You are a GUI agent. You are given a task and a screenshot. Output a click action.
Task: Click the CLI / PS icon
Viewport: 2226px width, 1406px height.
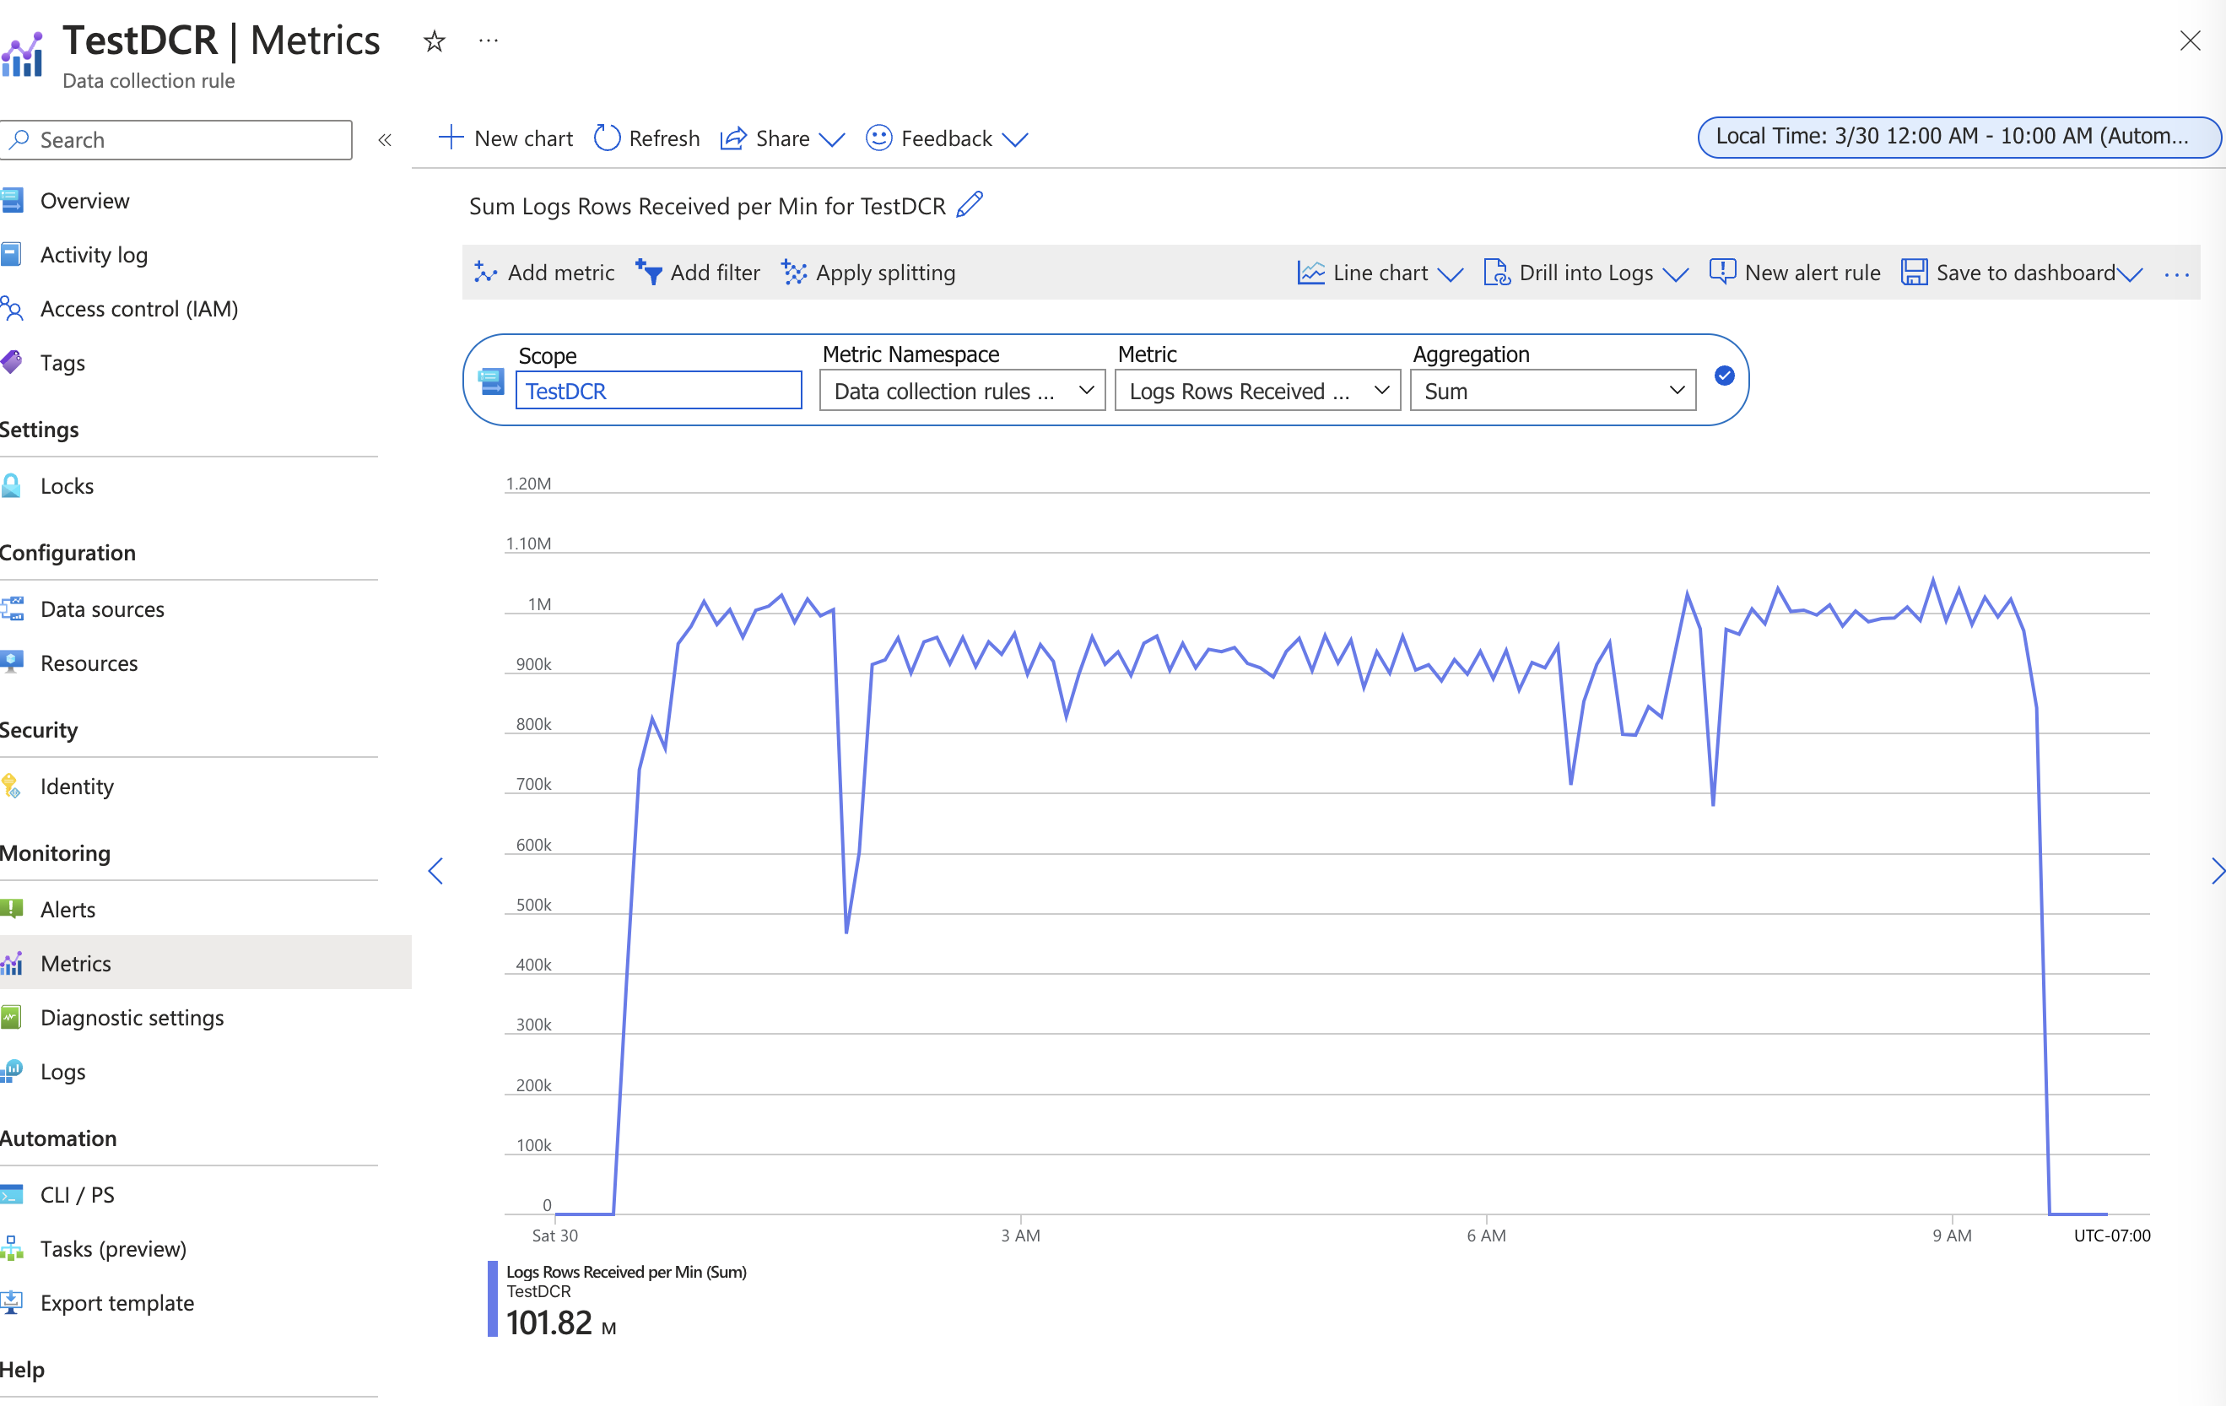pyautogui.click(x=11, y=1194)
